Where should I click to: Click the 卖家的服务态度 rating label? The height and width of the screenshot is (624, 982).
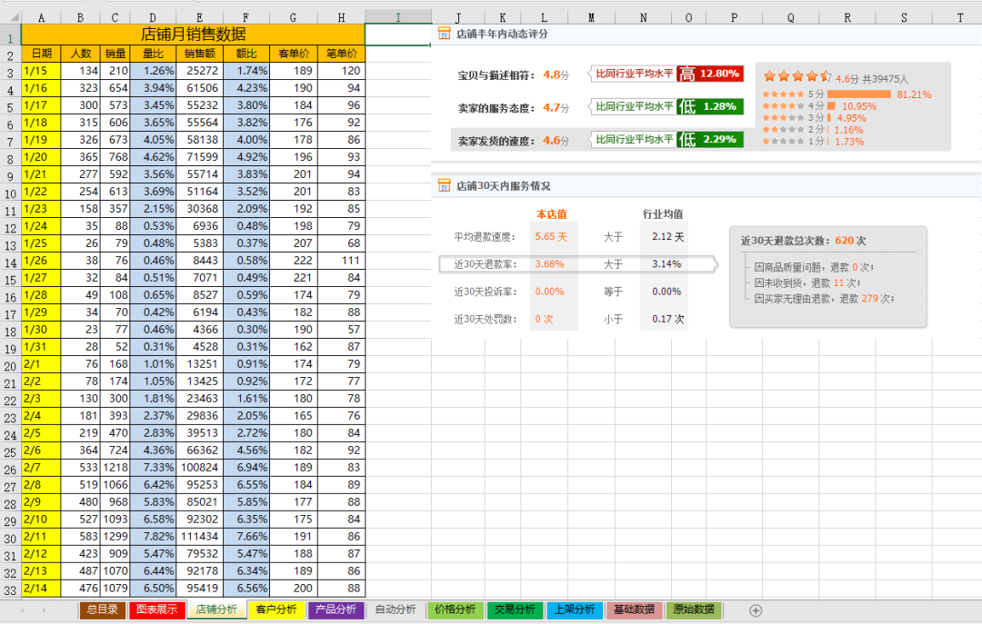(496, 108)
